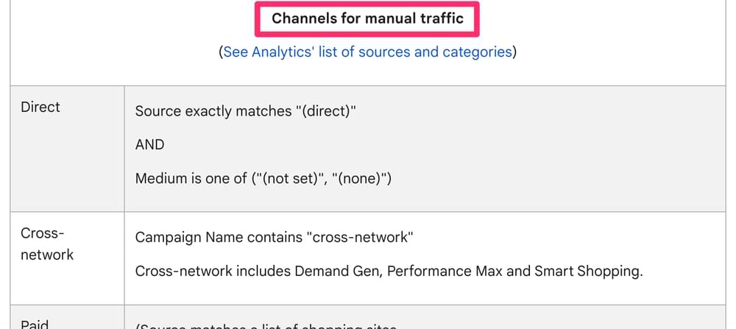Click the Cross-network includes Demand Gen sentence
This screenshot has width=736, height=329.
[x=389, y=272]
